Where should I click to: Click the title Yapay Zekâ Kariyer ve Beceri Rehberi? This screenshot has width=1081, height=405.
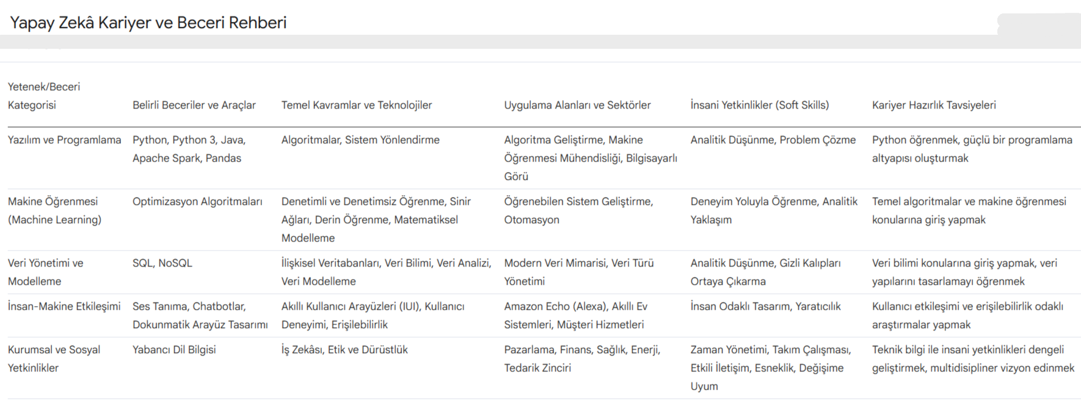coord(148,23)
